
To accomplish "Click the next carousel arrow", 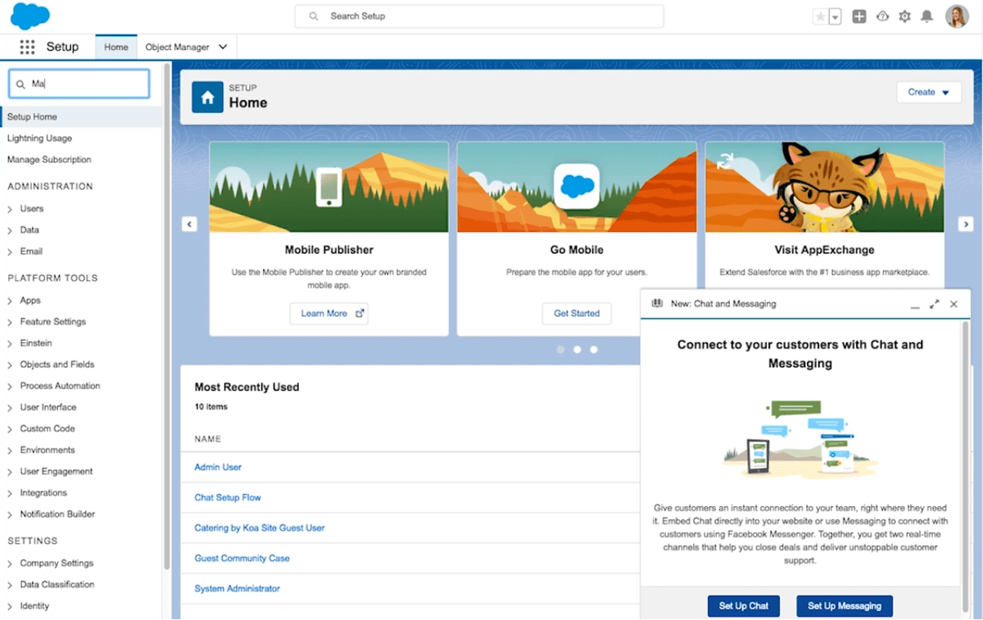I will 966,224.
